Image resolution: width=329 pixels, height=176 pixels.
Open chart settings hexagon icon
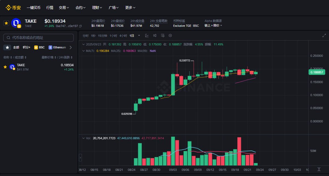pos(170,36)
